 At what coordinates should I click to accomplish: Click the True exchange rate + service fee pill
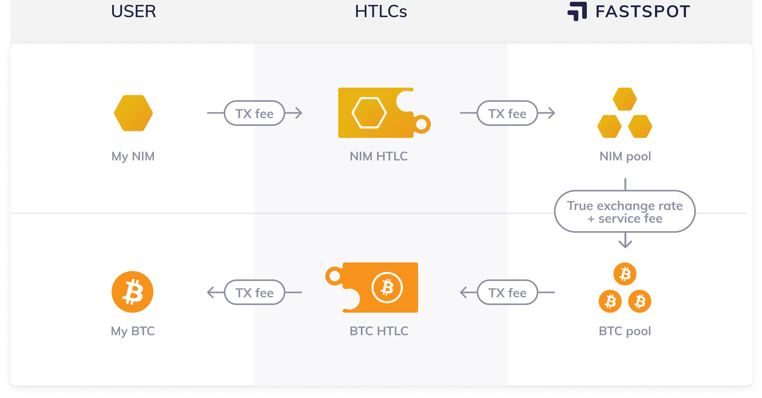(x=625, y=212)
